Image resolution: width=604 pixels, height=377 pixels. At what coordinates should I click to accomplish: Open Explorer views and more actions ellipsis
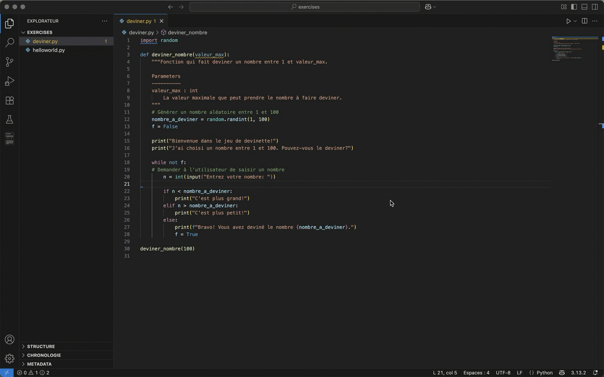[105, 21]
